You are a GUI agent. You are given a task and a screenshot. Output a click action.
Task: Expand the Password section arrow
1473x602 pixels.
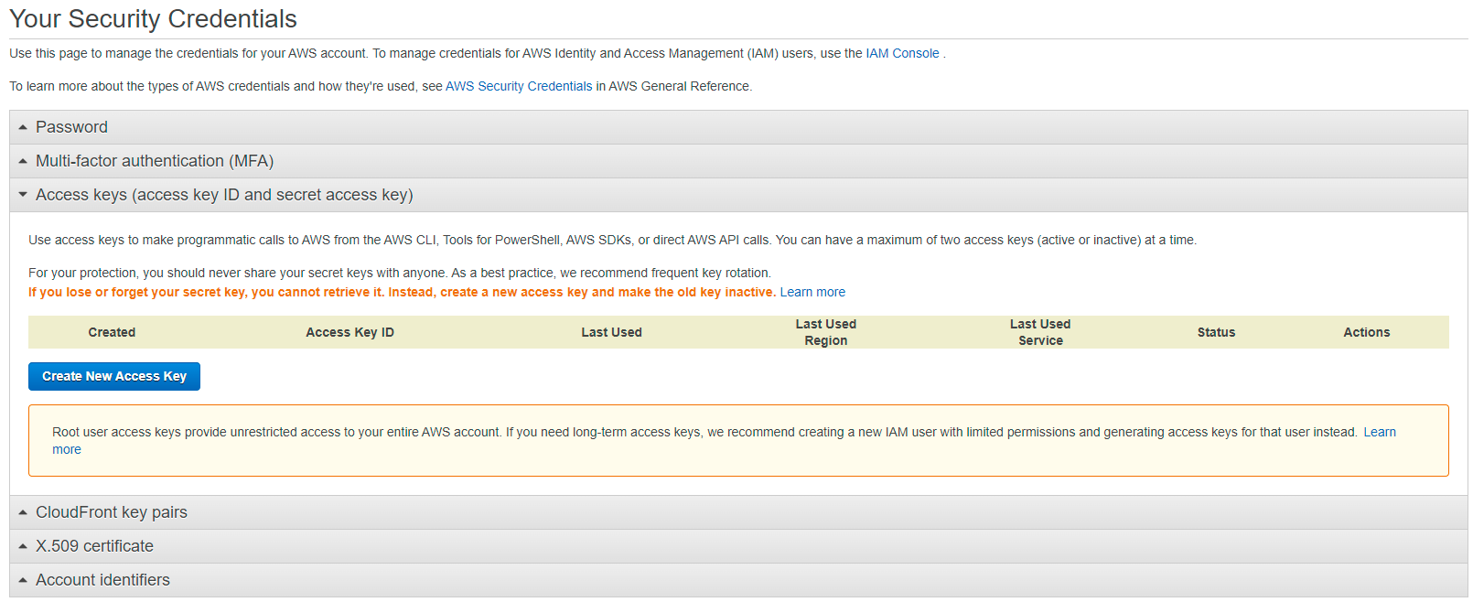coord(23,127)
